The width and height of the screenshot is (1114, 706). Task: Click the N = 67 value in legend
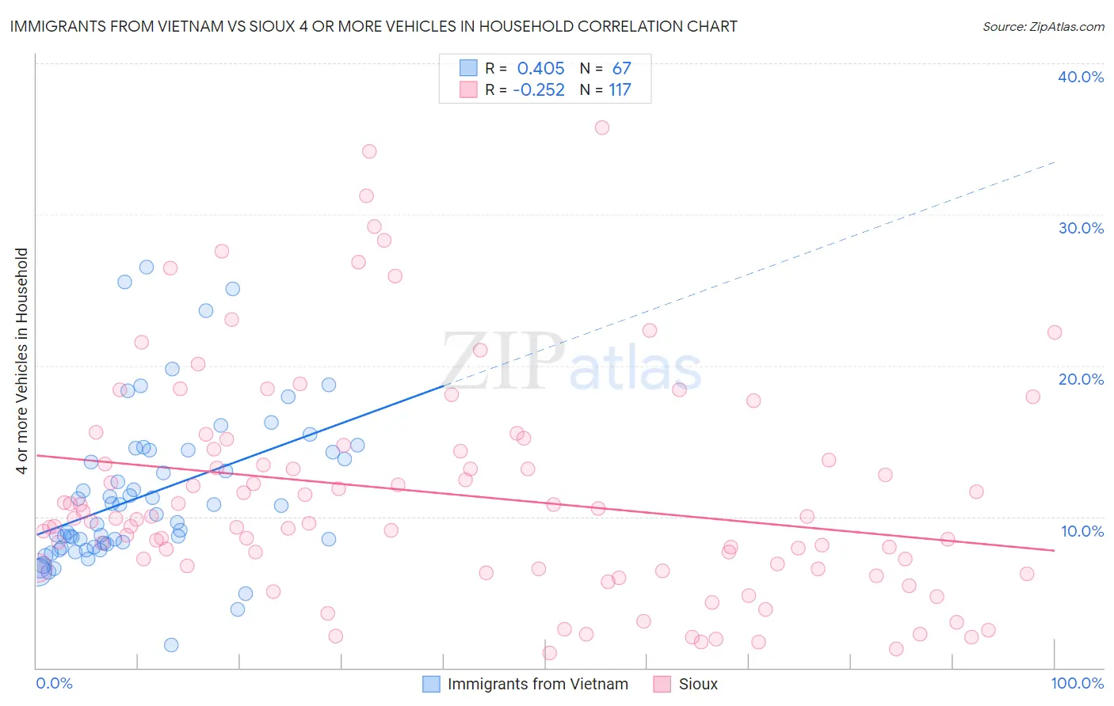coord(605,68)
